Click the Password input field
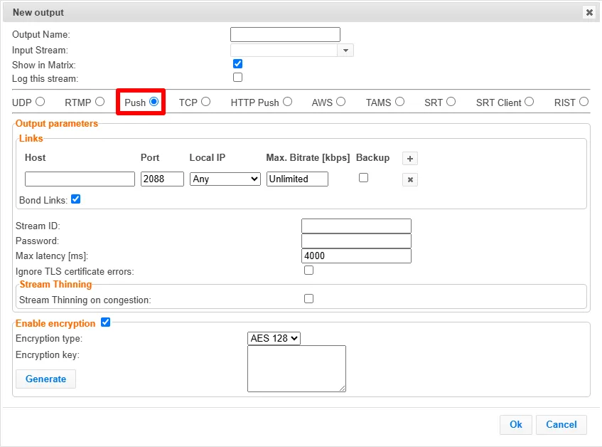 click(356, 241)
